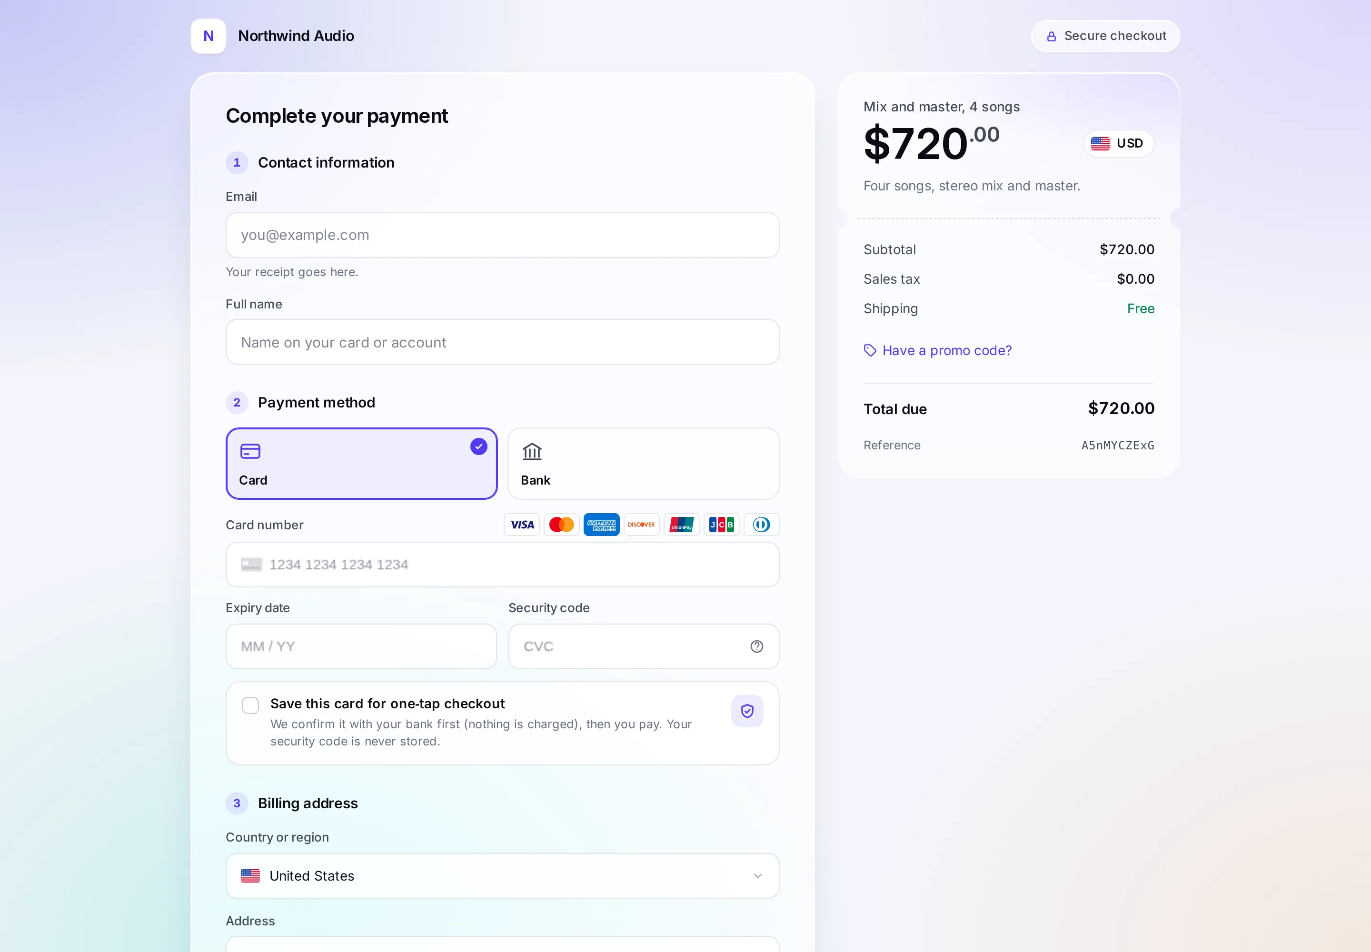Click the US flag in country field
The image size is (1371, 952).
[250, 876]
